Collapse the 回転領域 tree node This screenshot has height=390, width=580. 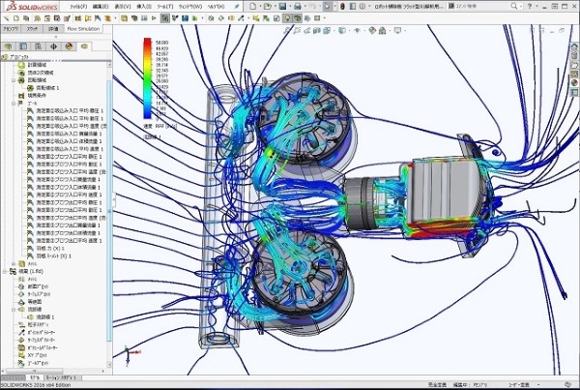coord(14,79)
